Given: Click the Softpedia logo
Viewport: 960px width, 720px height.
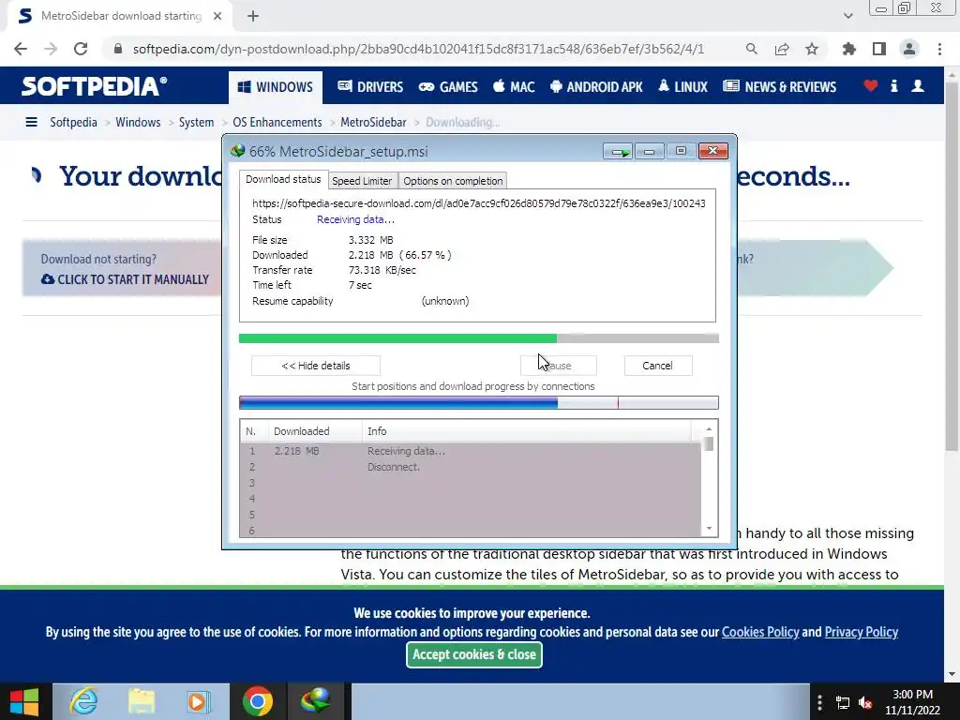Looking at the screenshot, I should coord(95,86).
